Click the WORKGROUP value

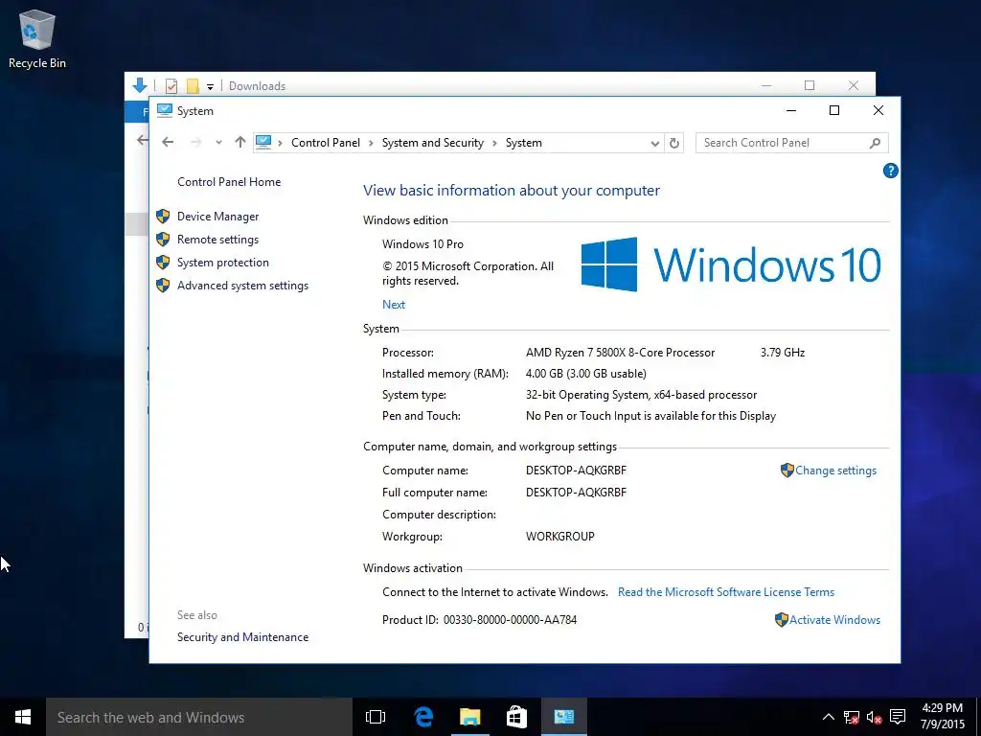[559, 537]
